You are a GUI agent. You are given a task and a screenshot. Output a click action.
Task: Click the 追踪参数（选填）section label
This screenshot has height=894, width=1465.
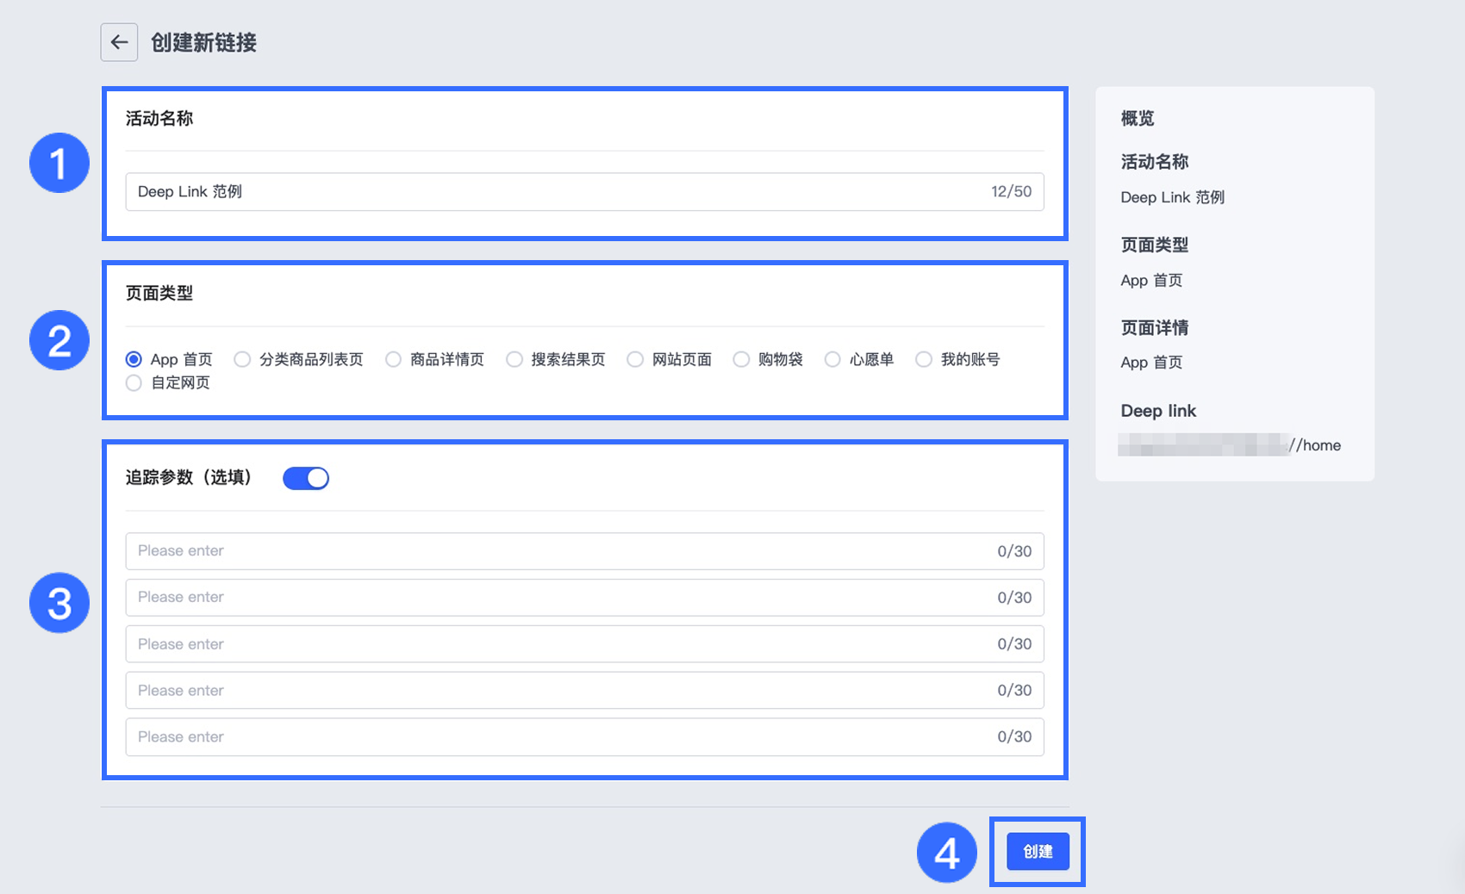tap(189, 478)
